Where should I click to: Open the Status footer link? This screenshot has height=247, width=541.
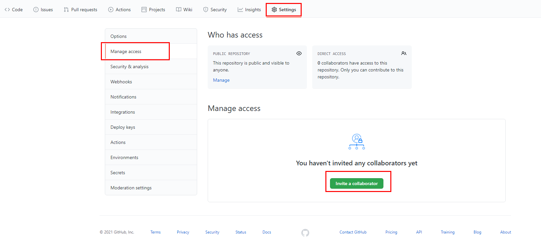(241, 232)
